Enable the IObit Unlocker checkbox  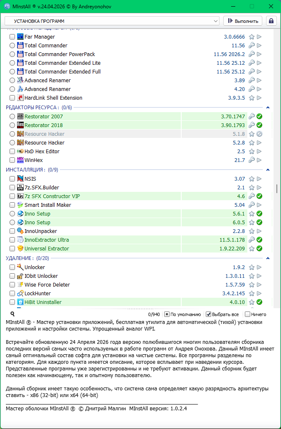click(12, 276)
